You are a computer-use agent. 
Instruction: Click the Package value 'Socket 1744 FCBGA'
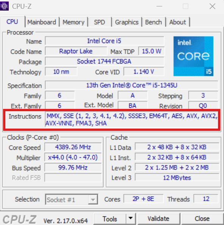point(105,61)
